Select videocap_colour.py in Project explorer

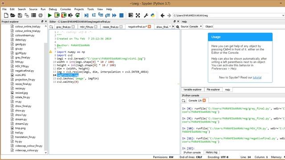(27, 150)
